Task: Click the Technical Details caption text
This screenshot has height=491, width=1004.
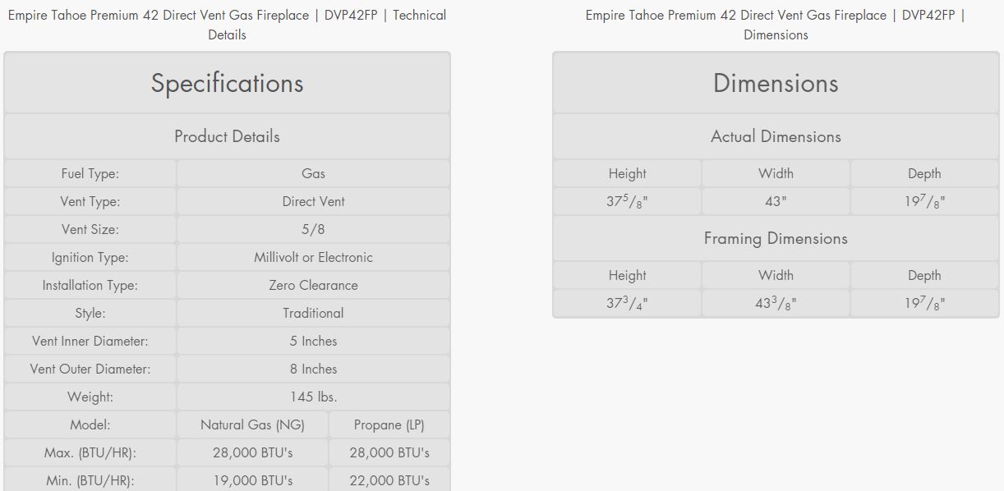Action: point(227,25)
